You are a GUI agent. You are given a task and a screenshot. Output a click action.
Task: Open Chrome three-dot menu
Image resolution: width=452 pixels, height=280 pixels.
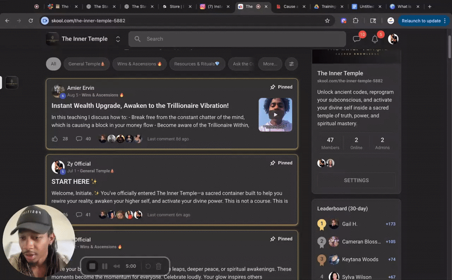tap(445, 21)
